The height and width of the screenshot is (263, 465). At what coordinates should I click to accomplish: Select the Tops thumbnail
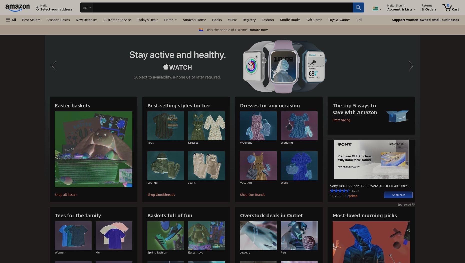166,126
